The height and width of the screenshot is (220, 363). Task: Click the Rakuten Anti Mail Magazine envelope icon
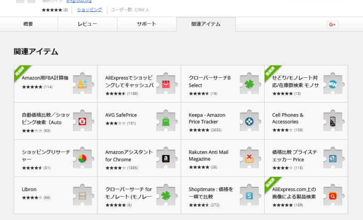[x=250, y=158]
